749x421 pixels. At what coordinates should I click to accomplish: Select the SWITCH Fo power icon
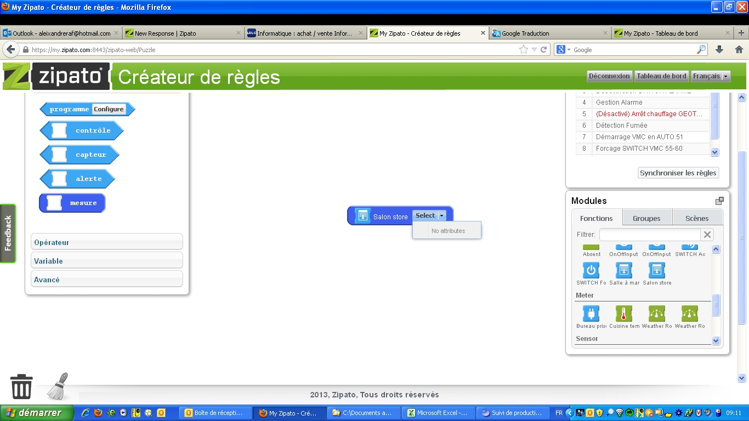(591, 270)
